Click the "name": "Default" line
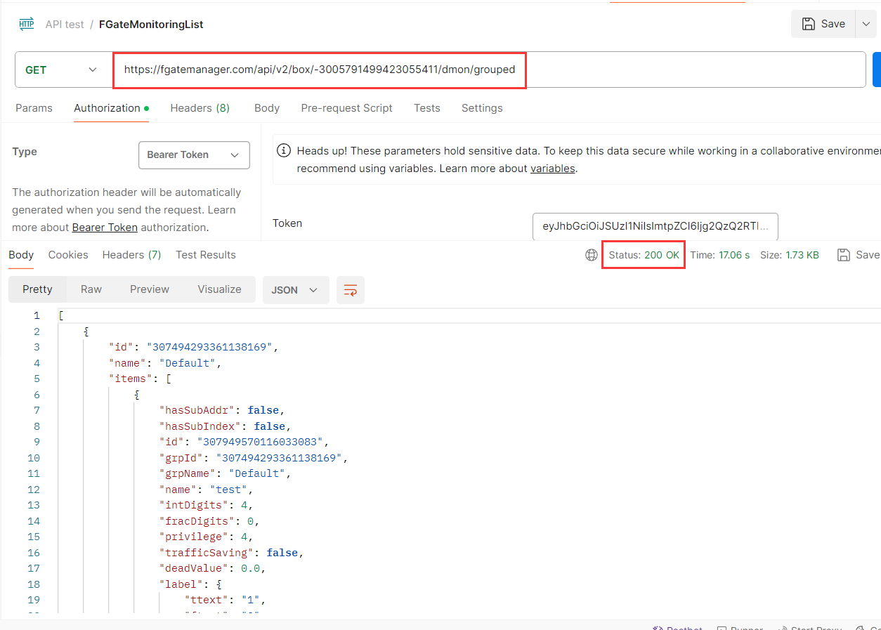The width and height of the screenshot is (881, 630). [165, 363]
